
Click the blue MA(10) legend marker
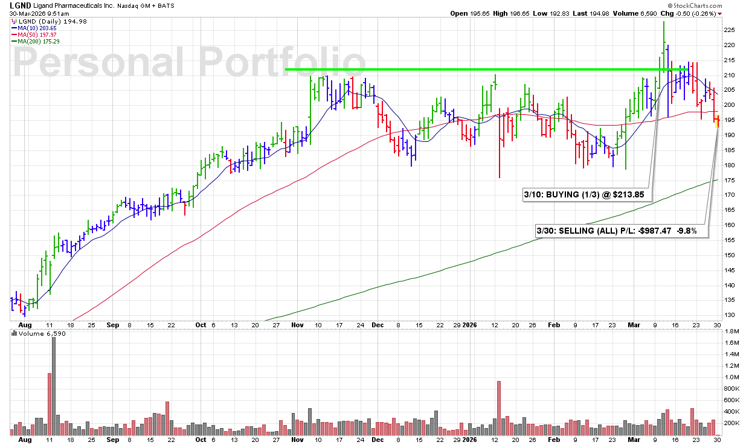(14, 28)
